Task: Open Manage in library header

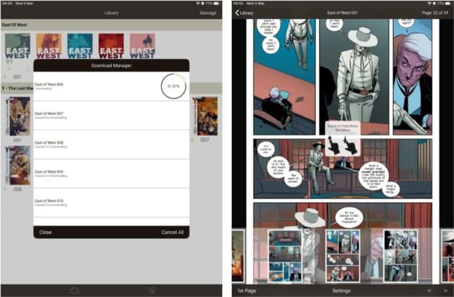Action: [x=208, y=12]
